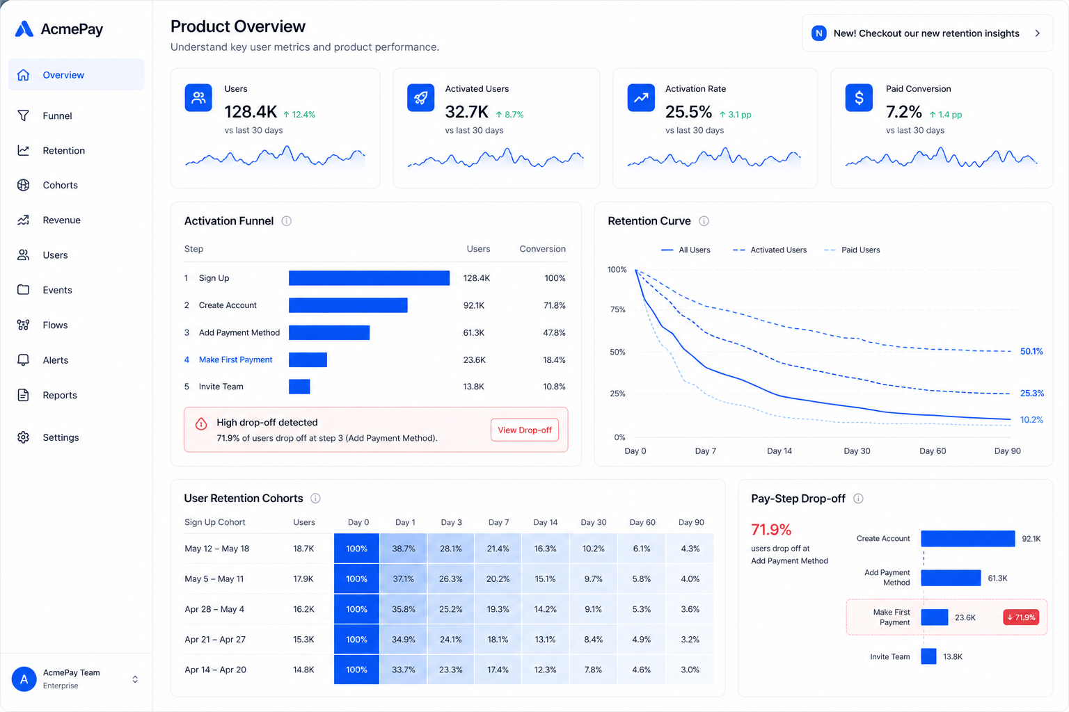Click the Add Payment Method funnel bar
The height and width of the screenshot is (712, 1069).
pos(329,332)
